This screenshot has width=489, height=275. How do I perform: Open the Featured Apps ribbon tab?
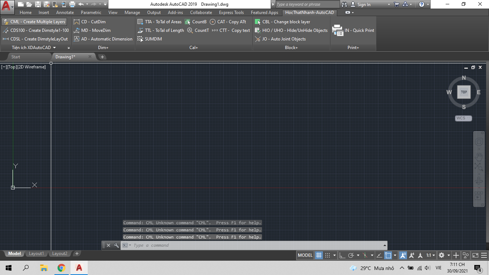[265, 13]
